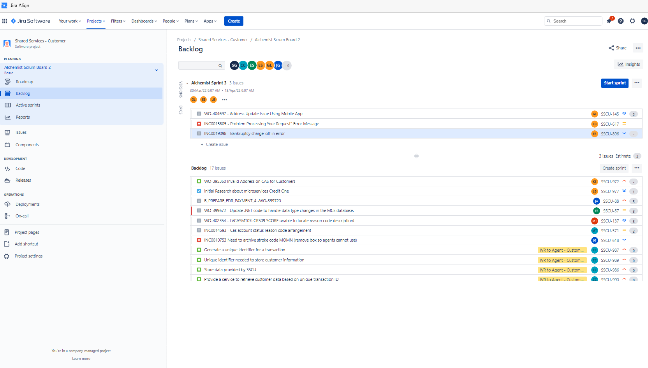Select the +6 extra assignees filter

287,65
